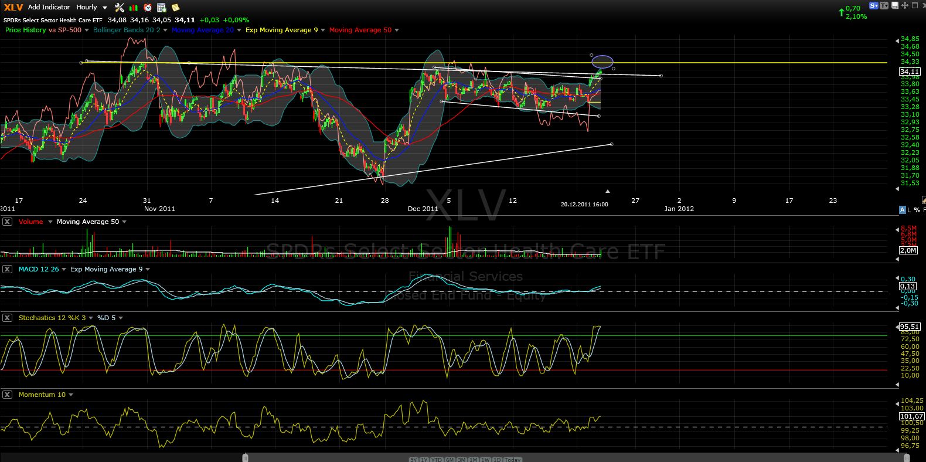Screen dimensions: 926x462
Task: Click the blue S dropdown icon
Action: click(x=874, y=5)
